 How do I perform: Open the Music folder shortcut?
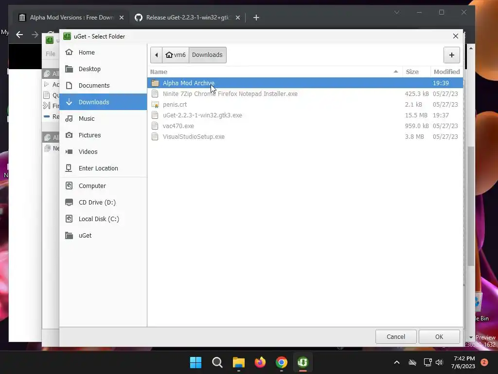pyautogui.click(x=103, y=118)
